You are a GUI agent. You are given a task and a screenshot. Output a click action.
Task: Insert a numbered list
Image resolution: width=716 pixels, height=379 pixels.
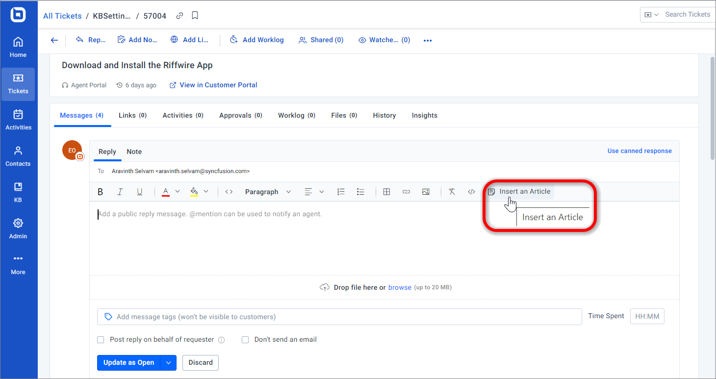tap(341, 192)
